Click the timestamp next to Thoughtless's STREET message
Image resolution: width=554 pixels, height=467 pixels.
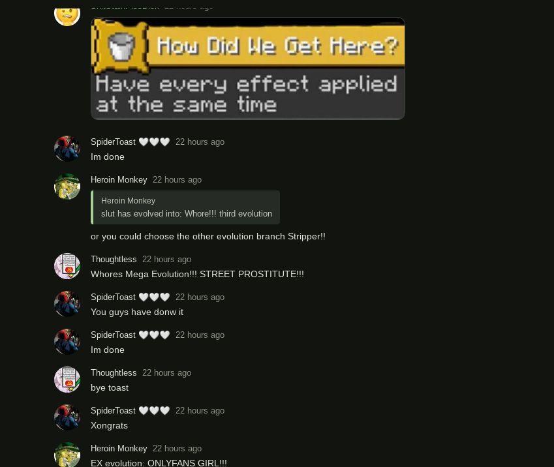pyautogui.click(x=167, y=260)
